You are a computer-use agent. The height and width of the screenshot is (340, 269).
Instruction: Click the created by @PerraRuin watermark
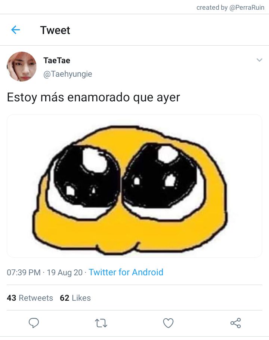tap(231, 7)
